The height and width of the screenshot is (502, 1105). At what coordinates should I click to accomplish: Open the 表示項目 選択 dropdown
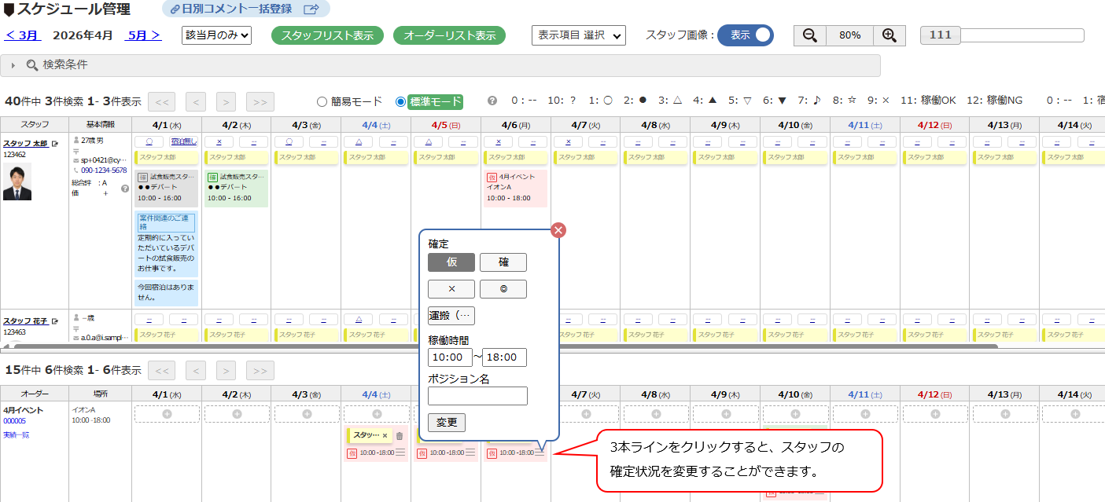click(x=579, y=35)
